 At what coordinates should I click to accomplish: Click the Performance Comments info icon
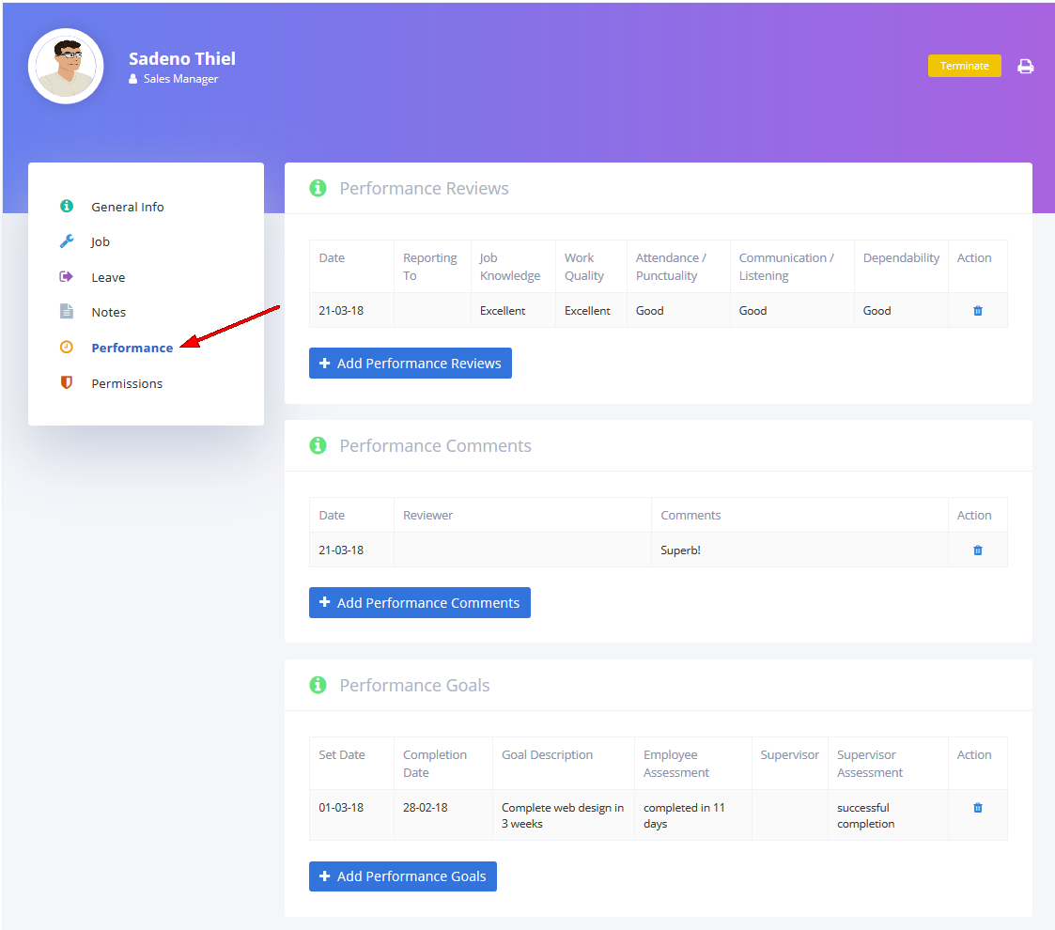tap(318, 445)
